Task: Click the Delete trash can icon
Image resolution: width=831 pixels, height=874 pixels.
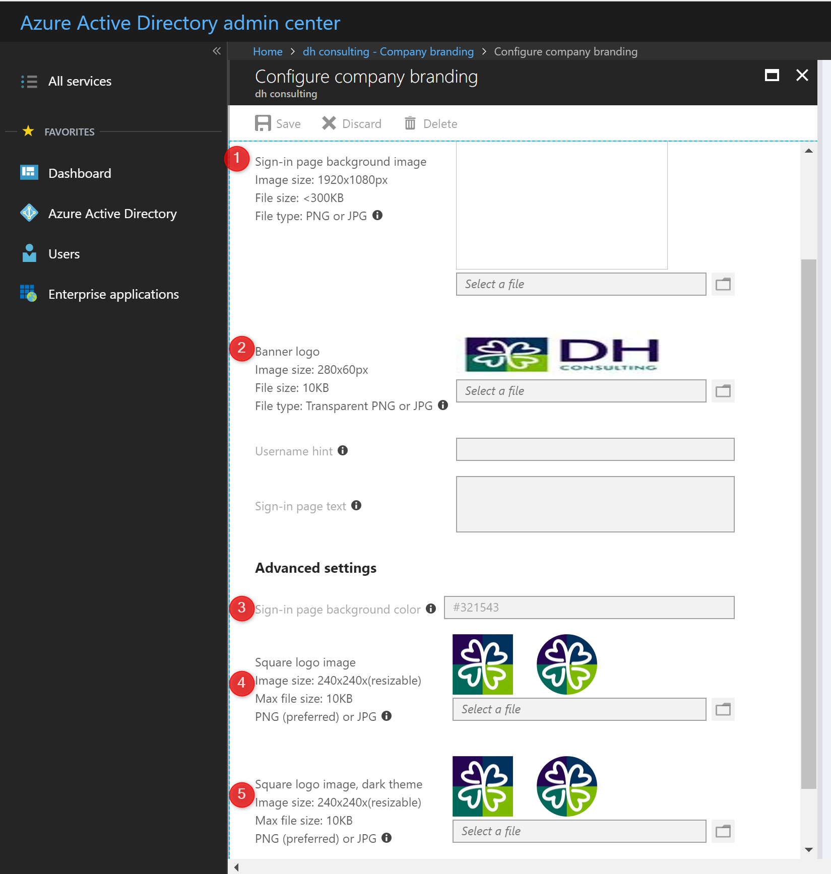Action: coord(410,123)
